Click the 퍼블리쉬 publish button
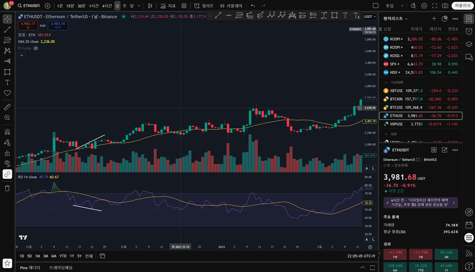 (462, 6)
